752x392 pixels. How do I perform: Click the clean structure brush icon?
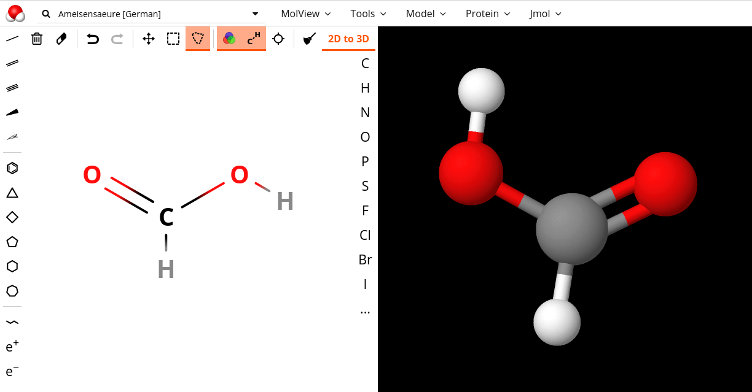(x=310, y=39)
